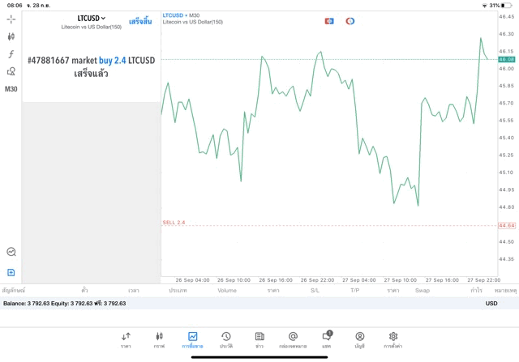This screenshot has height=362, width=519.
Task: Open the การซื้อขาย trade tab
Action: 193,340
